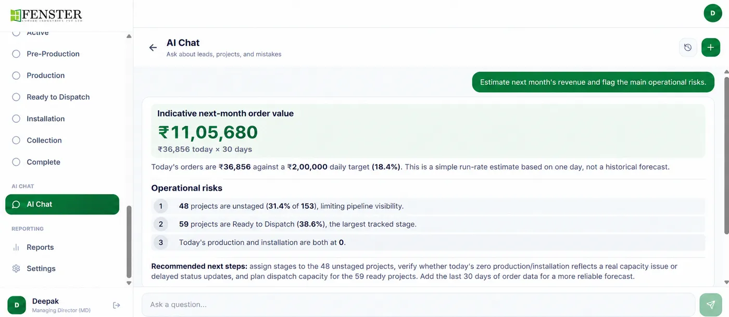Start a new chat with plus button
The height and width of the screenshot is (317, 729).
tap(711, 47)
